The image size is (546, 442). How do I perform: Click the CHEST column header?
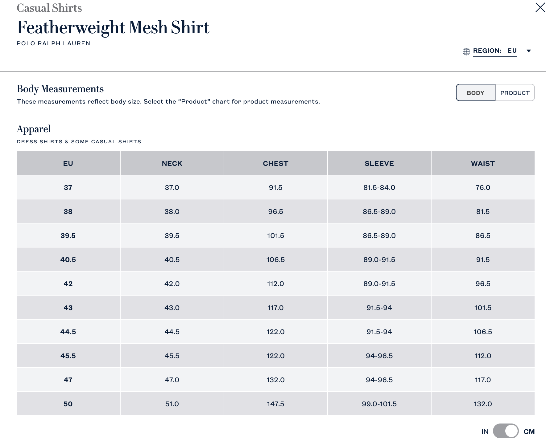pos(275,163)
